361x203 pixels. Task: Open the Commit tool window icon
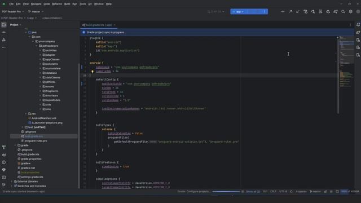pyautogui.click(x=4, y=32)
